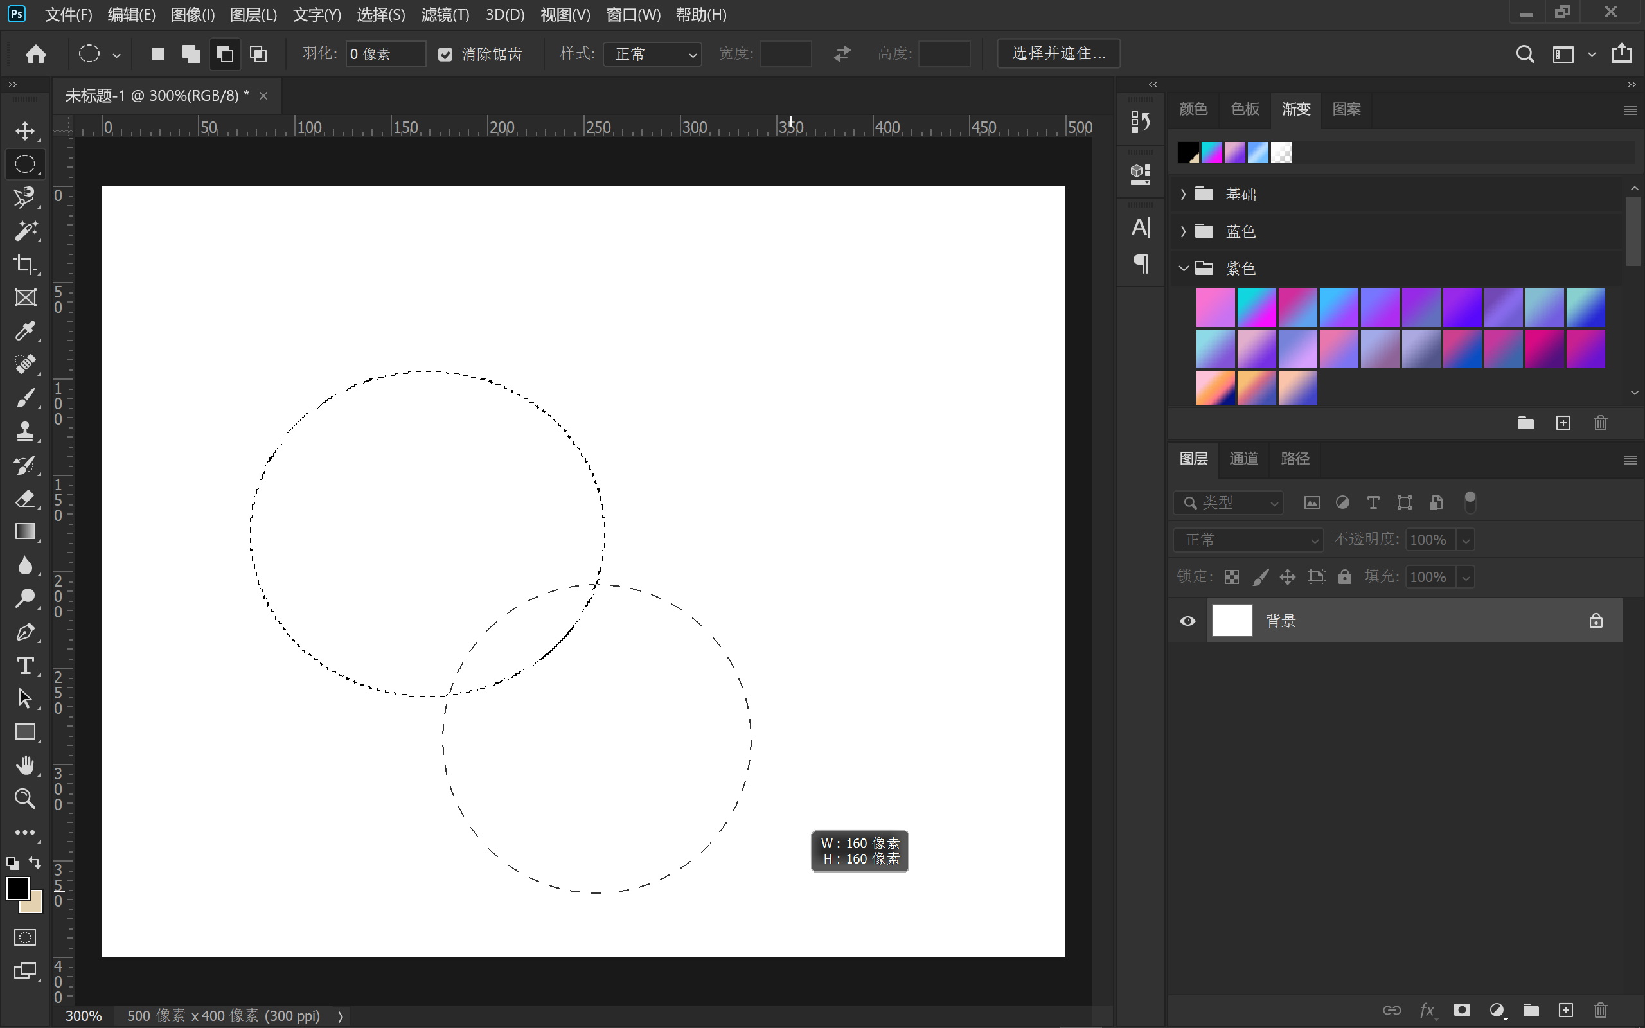Delete gradient with trash button

coord(1600,423)
